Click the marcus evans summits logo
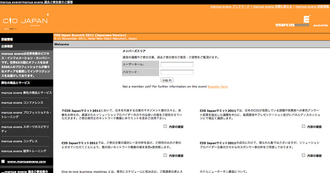This screenshot has width=330, height=173. (302, 21)
